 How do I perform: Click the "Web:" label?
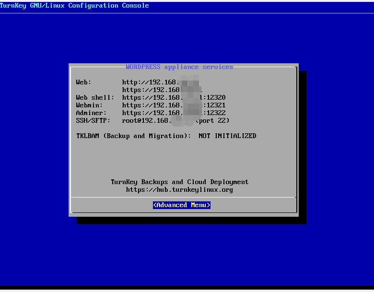pyautogui.click(x=84, y=82)
